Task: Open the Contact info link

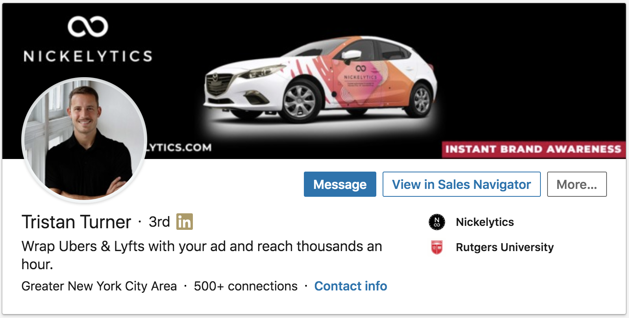Action: [350, 286]
